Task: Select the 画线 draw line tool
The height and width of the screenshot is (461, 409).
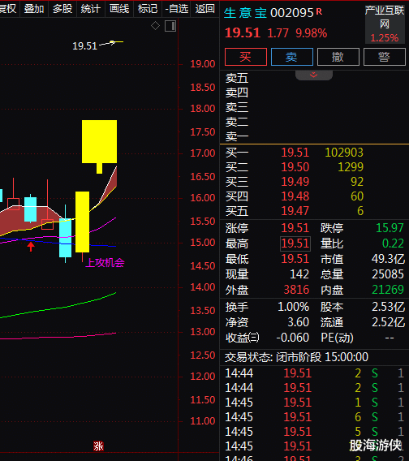Action: (119, 9)
